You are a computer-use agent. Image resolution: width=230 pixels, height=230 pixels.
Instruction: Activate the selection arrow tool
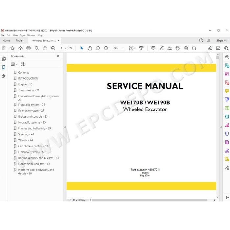[x=82, y=48]
